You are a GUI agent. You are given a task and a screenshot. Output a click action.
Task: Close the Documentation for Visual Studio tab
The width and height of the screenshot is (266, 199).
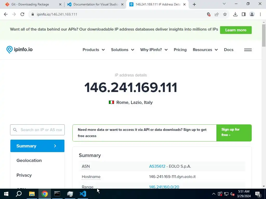click(x=122, y=5)
